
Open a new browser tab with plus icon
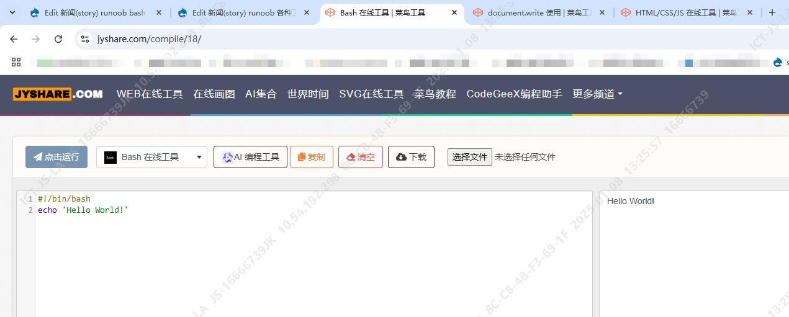[x=772, y=12]
